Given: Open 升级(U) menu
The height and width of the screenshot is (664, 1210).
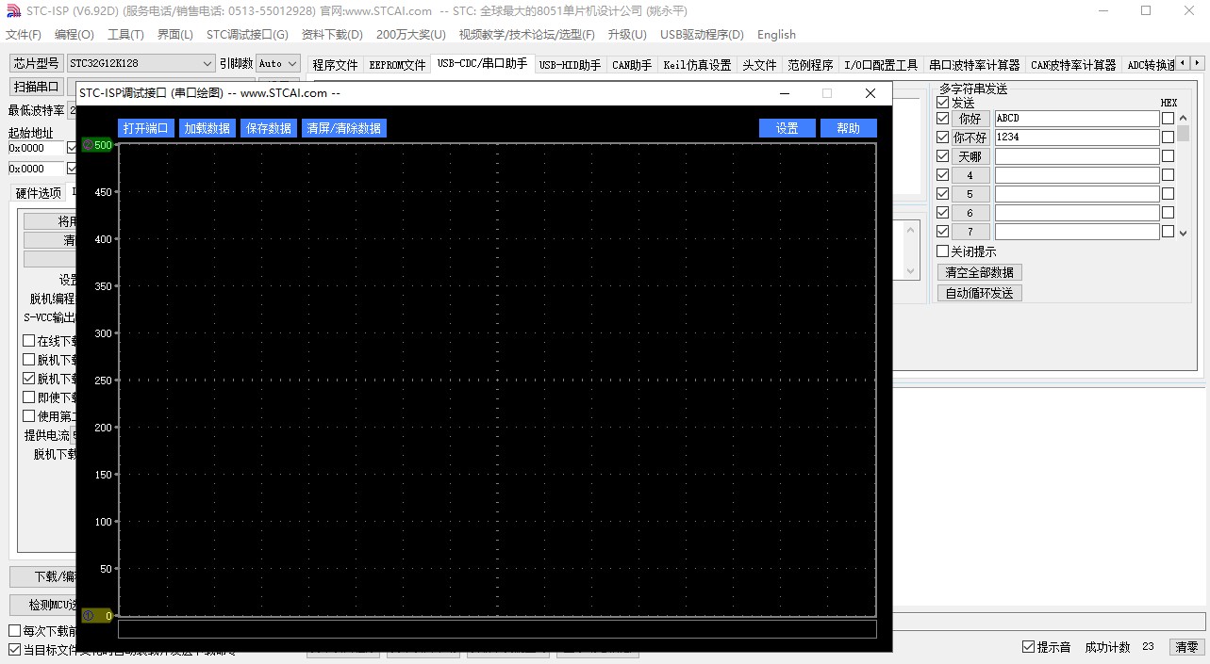Looking at the screenshot, I should coord(627,35).
